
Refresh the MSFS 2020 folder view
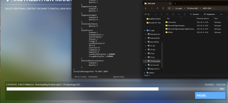(163, 8)
